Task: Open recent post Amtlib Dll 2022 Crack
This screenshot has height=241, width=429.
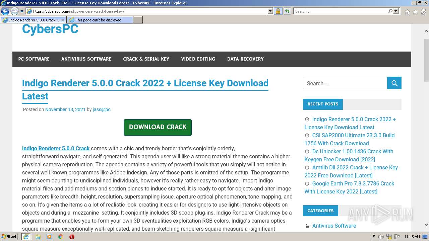Action: tap(351, 171)
